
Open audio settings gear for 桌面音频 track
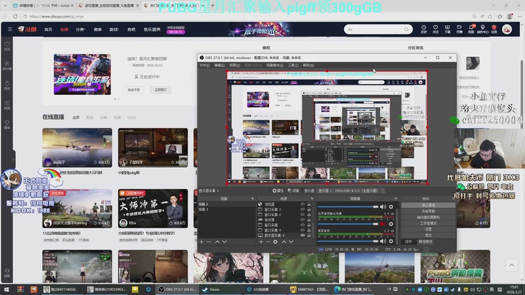(x=390, y=241)
